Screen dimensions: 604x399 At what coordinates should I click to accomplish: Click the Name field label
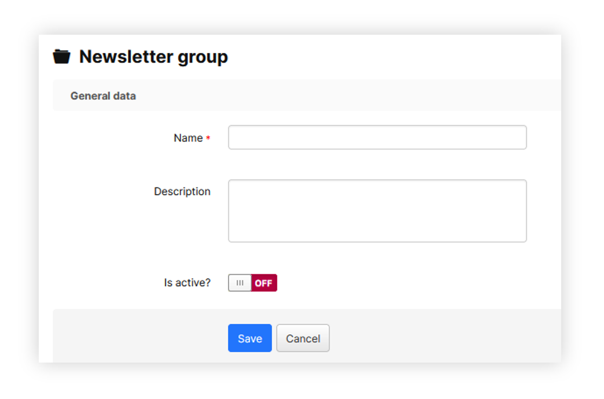pos(188,138)
